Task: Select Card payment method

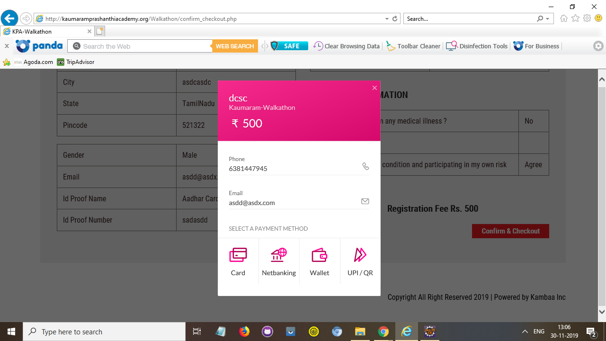Action: coord(238,261)
